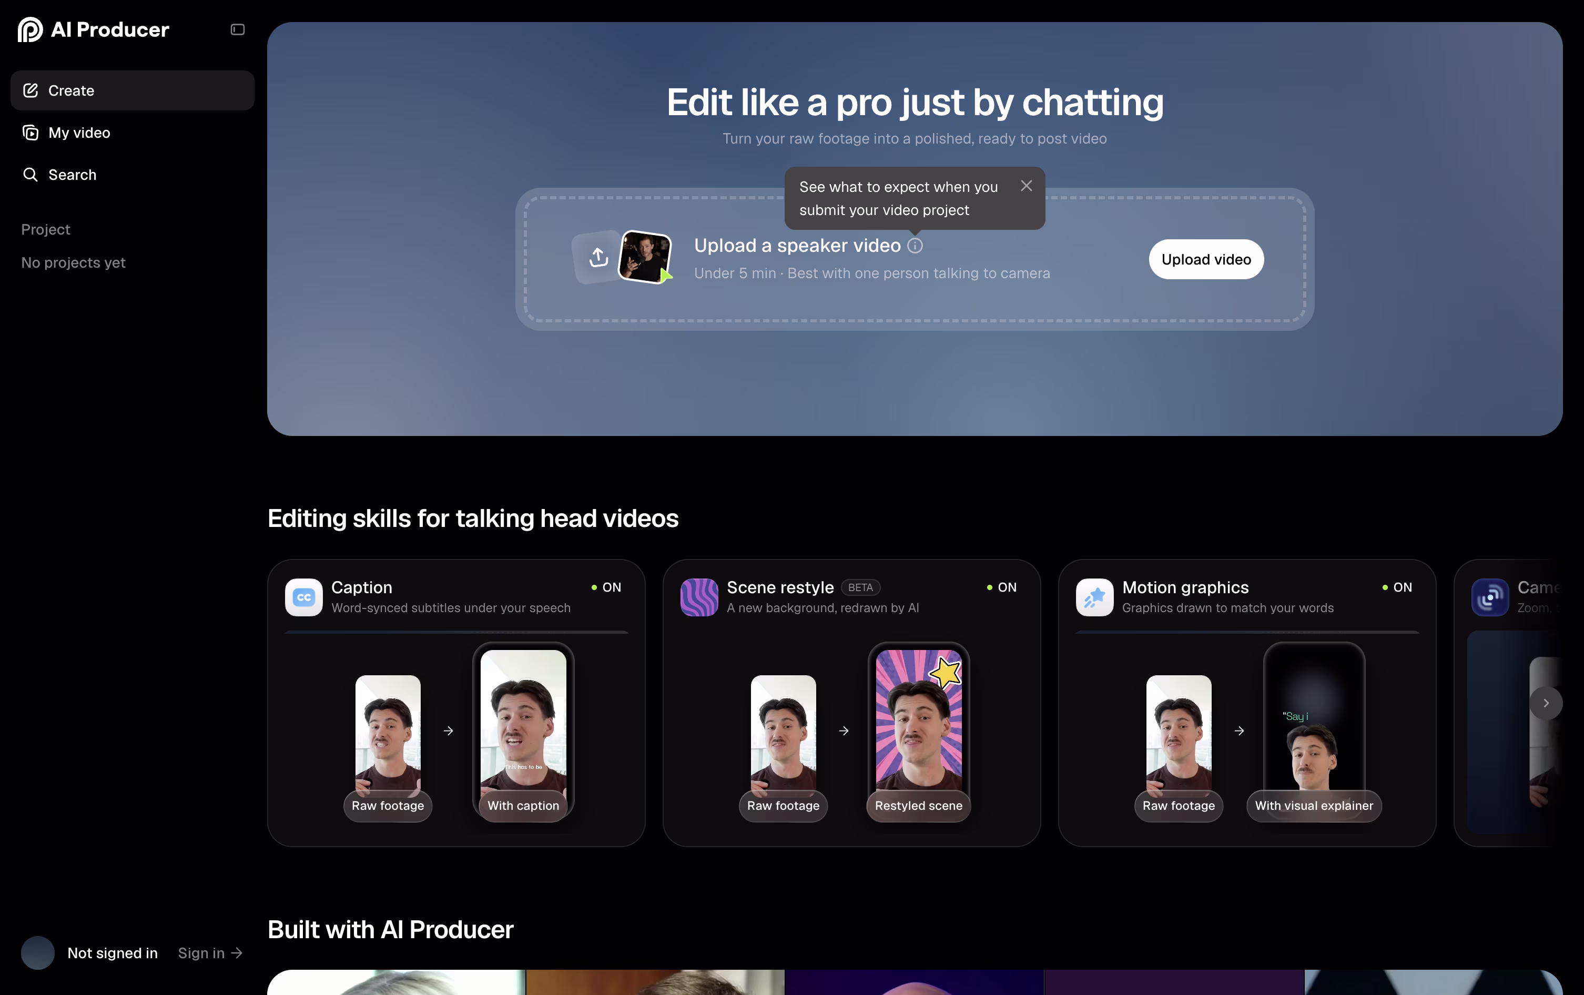Screen dimensions: 1584x995
Task: Click the info icon next to Upload a speaker video
Action: (x=915, y=246)
